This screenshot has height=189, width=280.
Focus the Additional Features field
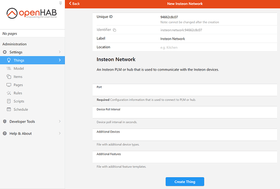[x=185, y=157]
